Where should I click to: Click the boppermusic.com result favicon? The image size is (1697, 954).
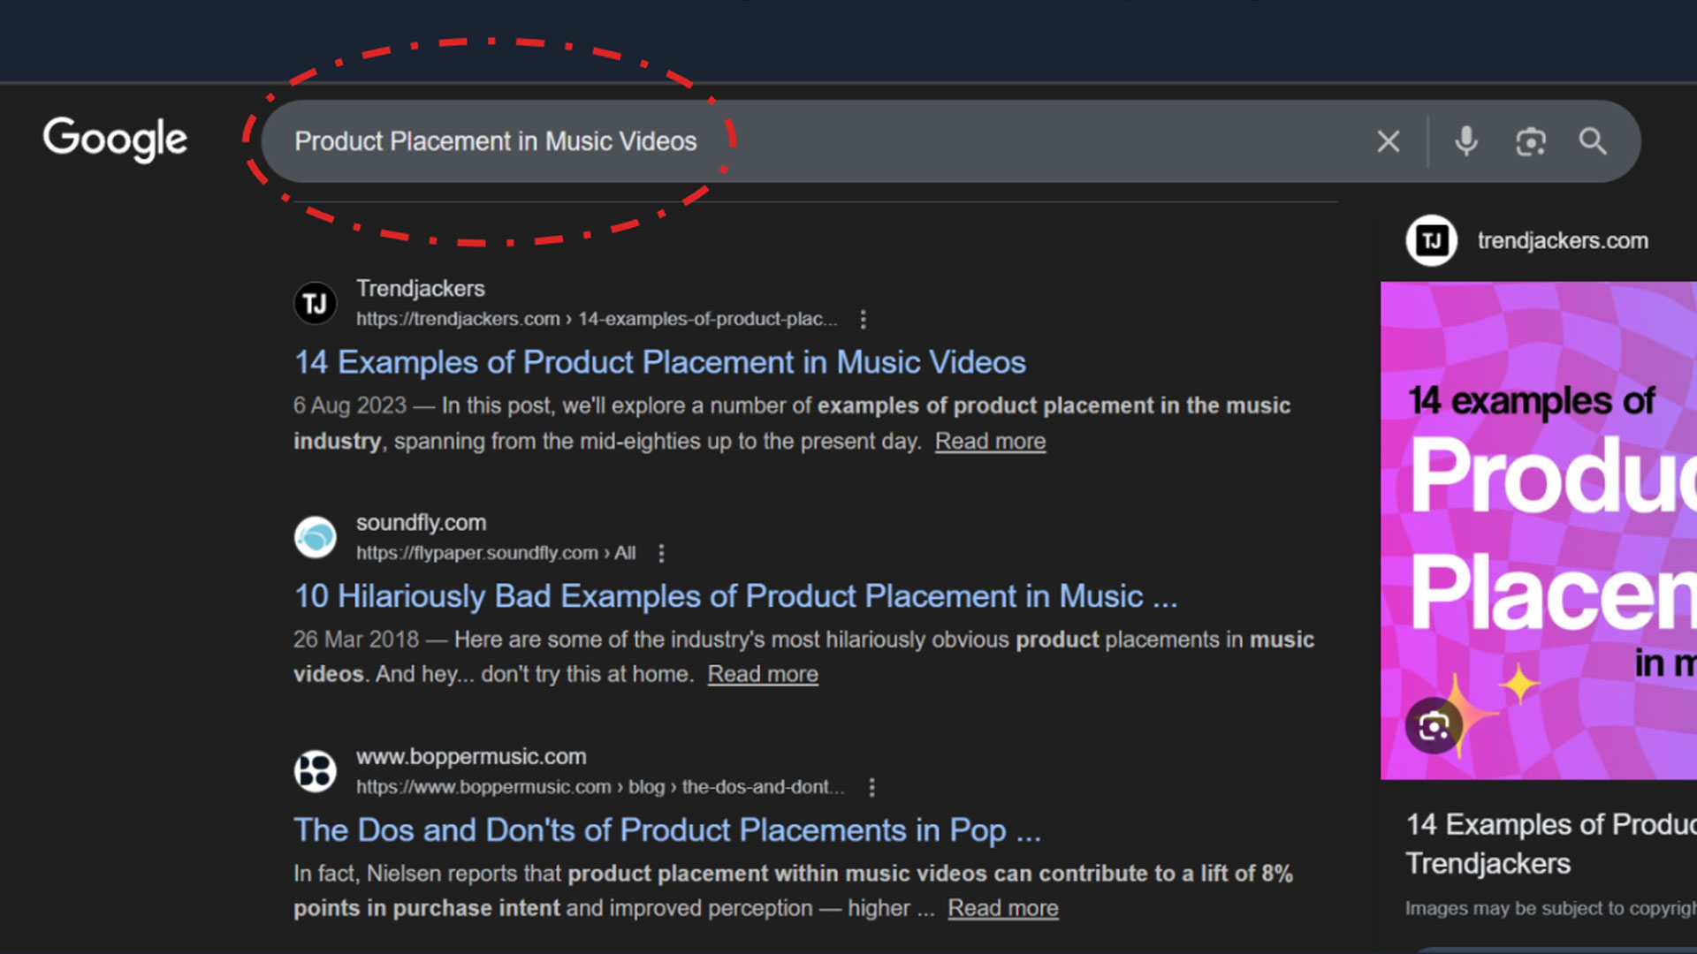(x=315, y=771)
